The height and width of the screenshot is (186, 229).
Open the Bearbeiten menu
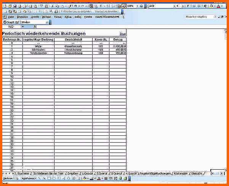click(22, 17)
